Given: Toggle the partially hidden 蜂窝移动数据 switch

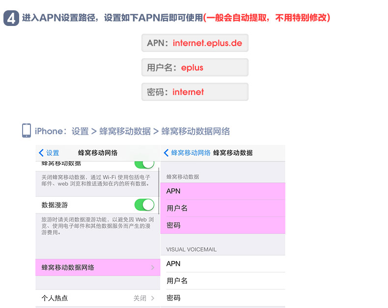Looking at the screenshot, I should point(144,164).
